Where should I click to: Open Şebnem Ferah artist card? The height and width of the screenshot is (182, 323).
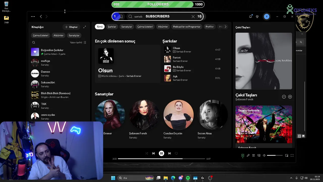click(144, 119)
